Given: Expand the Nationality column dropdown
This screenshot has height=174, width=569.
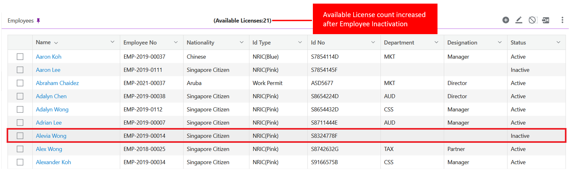Looking at the screenshot, I should [242, 42].
